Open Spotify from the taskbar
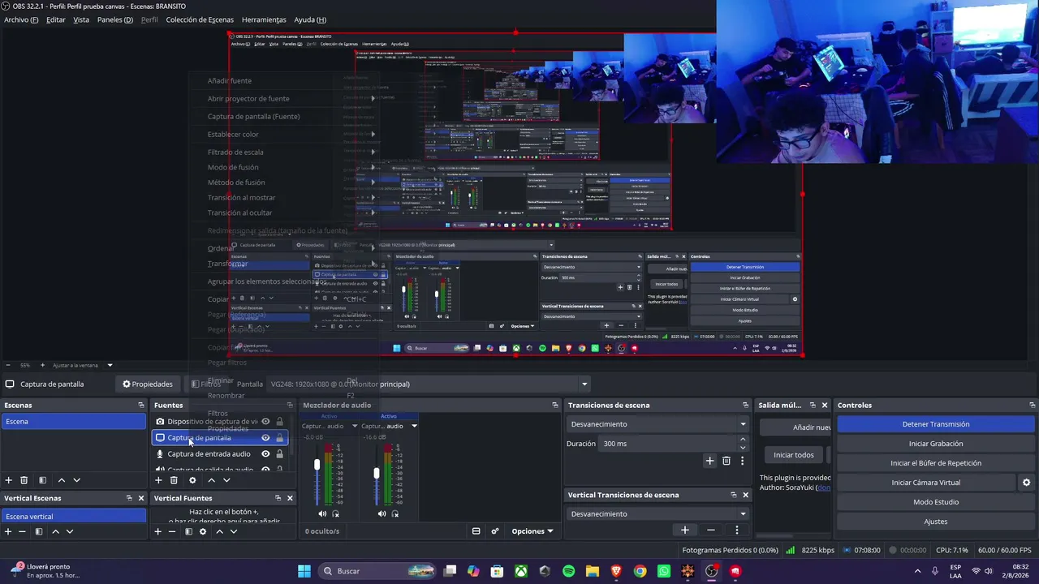Viewport: 1039px width, 584px height. pos(568,571)
